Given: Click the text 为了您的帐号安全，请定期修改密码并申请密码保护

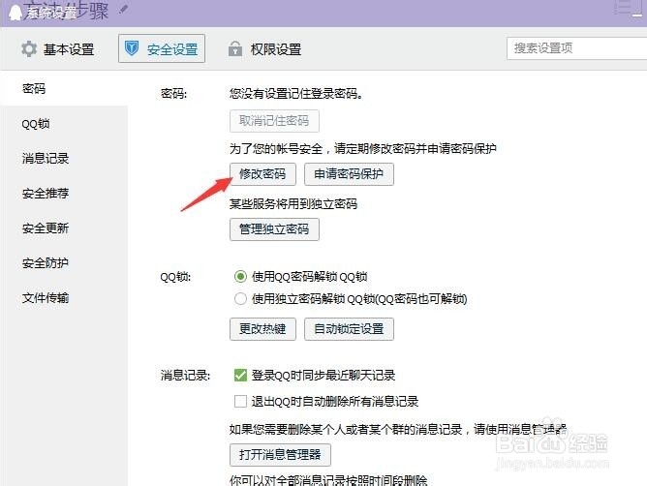Looking at the screenshot, I should click(363, 148).
